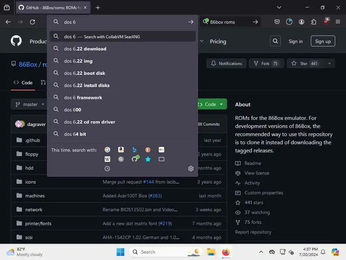The height and width of the screenshot is (260, 346).
Task: Search open tabs using the tab icon
Action: [161, 159]
